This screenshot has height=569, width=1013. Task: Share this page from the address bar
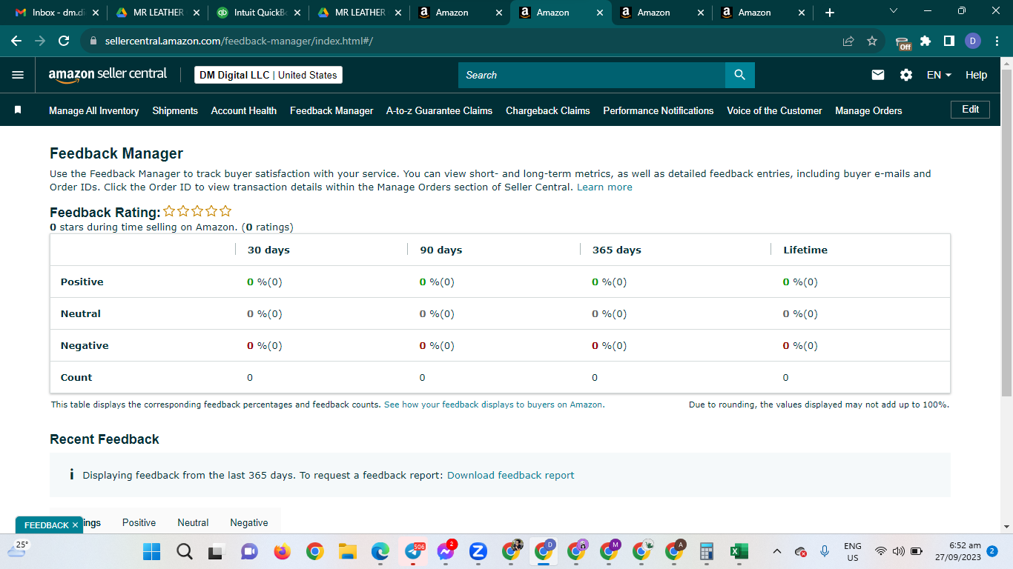click(x=848, y=41)
